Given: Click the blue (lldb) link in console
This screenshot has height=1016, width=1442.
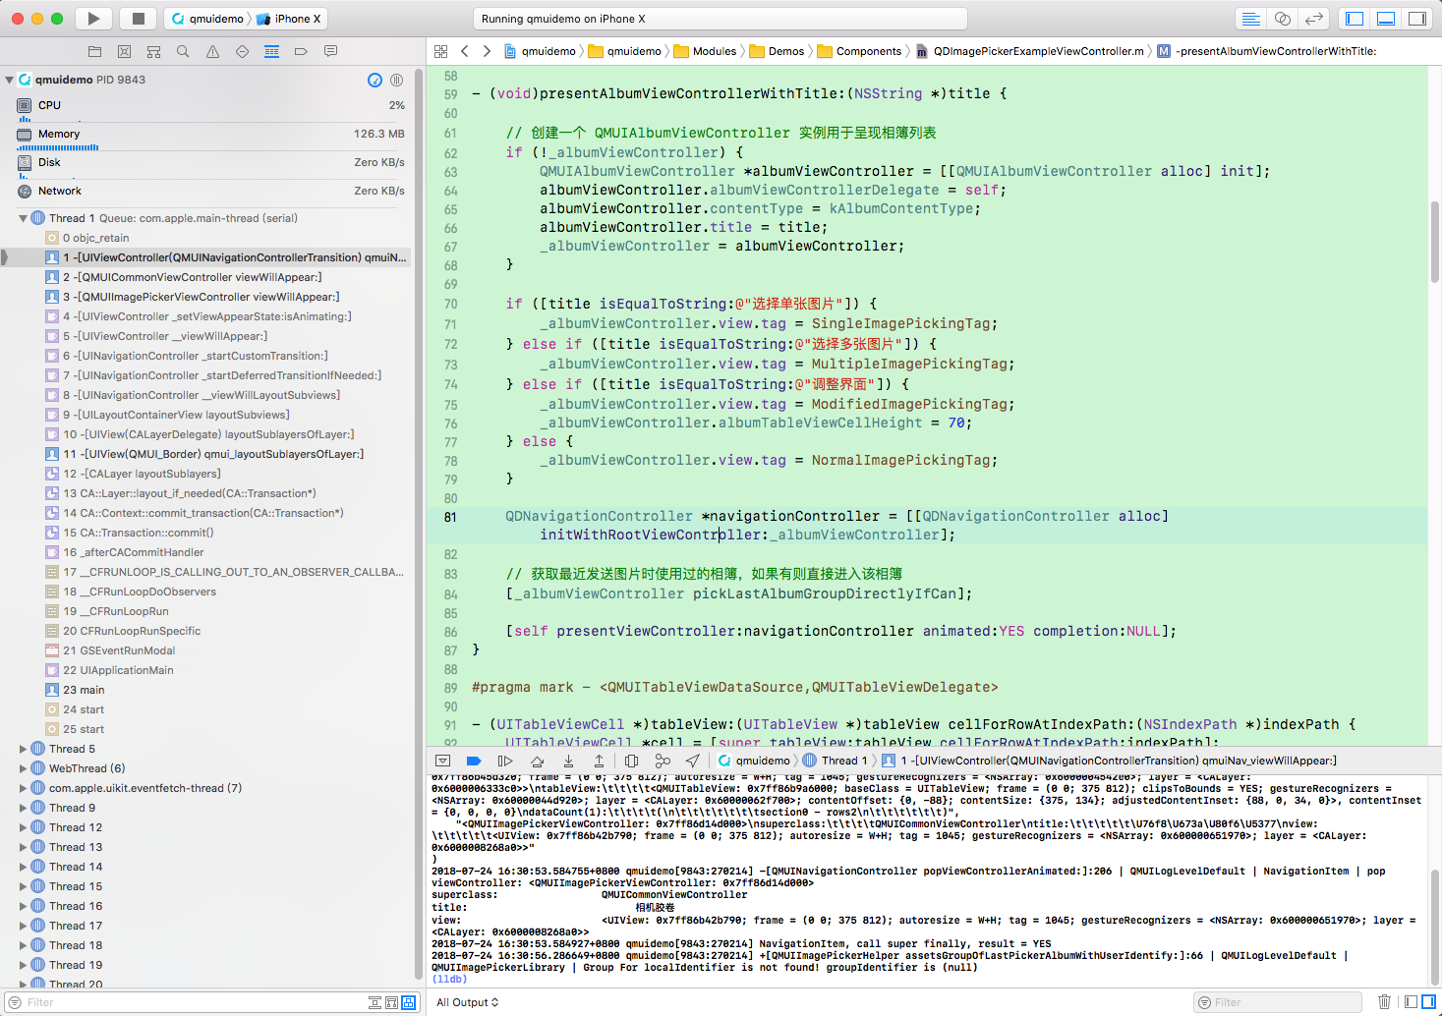Looking at the screenshot, I should coord(449,978).
